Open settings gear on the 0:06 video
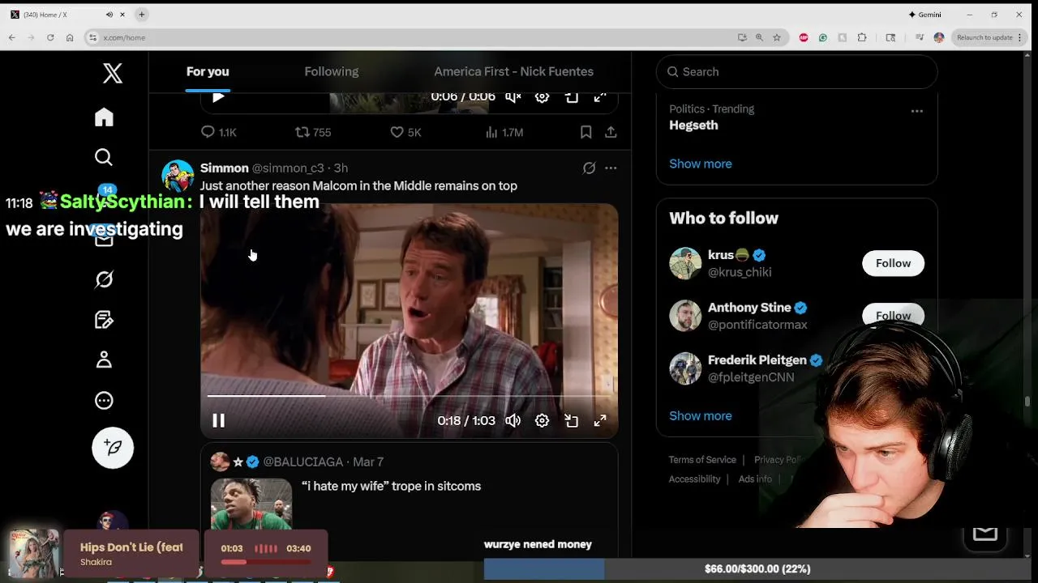 pos(543,96)
